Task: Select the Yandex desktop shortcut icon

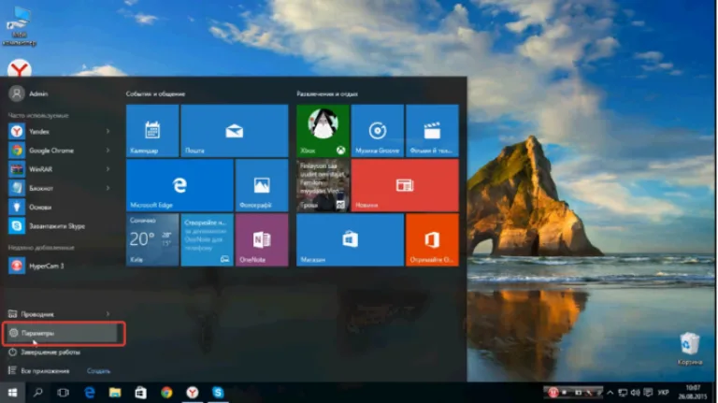Action: click(x=20, y=67)
